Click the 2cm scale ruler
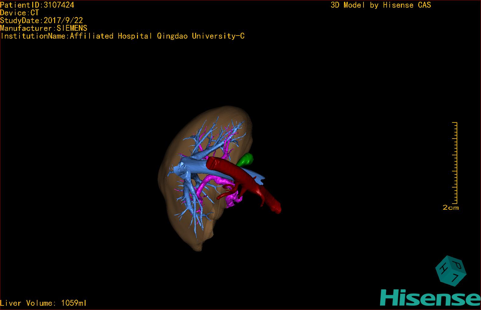 [x=455, y=163]
